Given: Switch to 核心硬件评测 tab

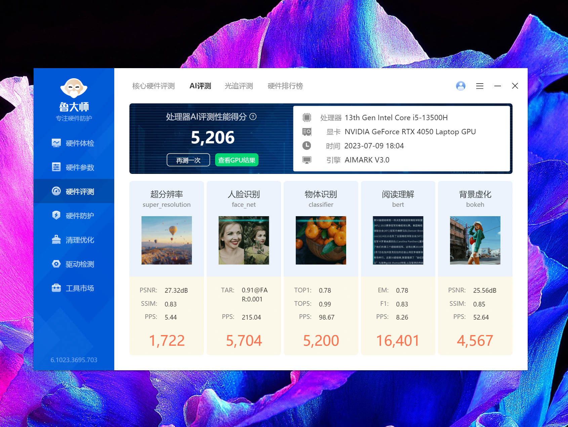Looking at the screenshot, I should (x=154, y=86).
